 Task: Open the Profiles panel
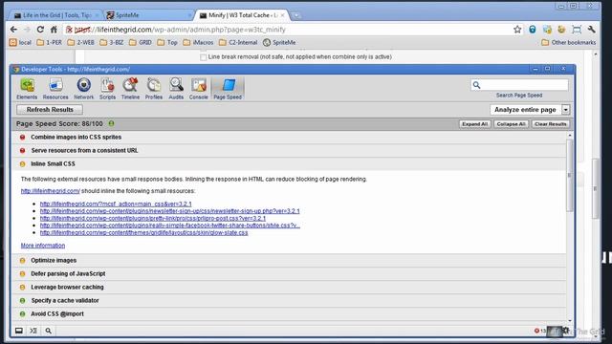click(x=154, y=89)
